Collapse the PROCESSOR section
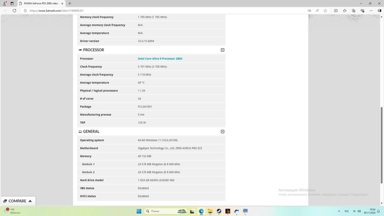This screenshot has width=384, height=216. click(x=223, y=50)
